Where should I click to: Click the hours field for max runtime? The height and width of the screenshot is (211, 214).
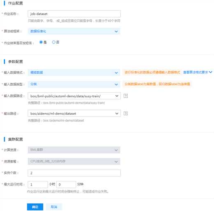coord(38,184)
